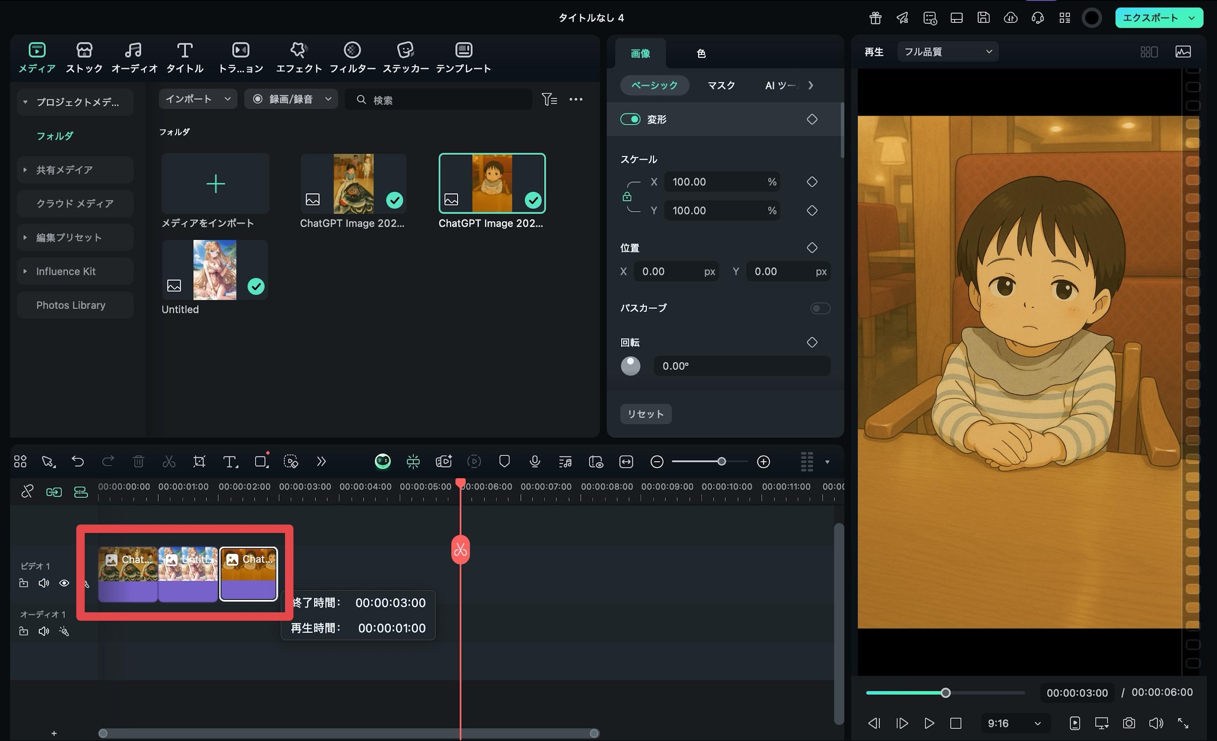Image resolution: width=1217 pixels, height=741 pixels.
Task: Mute the ビデオ 1 track
Action: click(44, 583)
